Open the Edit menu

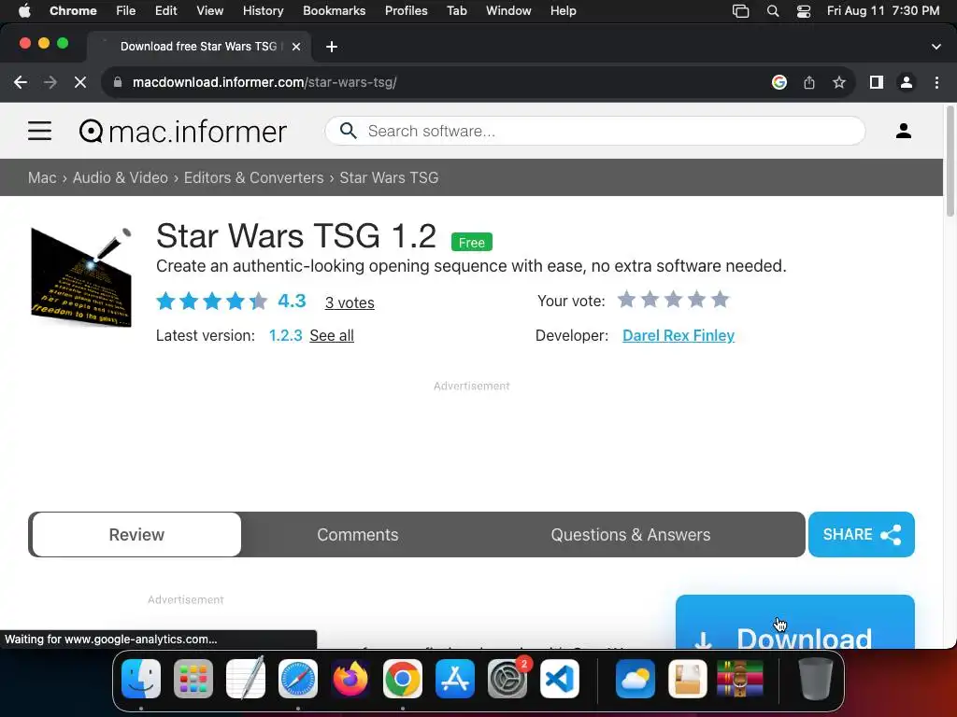tap(165, 10)
